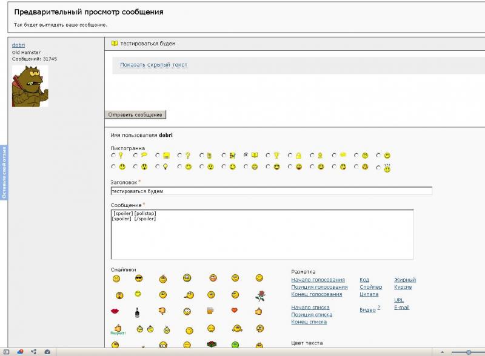Select the light bulb pictogram radio
The image size is (485, 356).
(158, 166)
